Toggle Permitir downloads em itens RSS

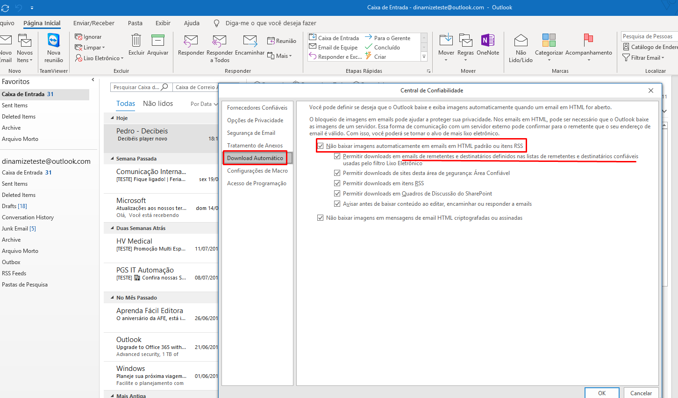point(337,183)
